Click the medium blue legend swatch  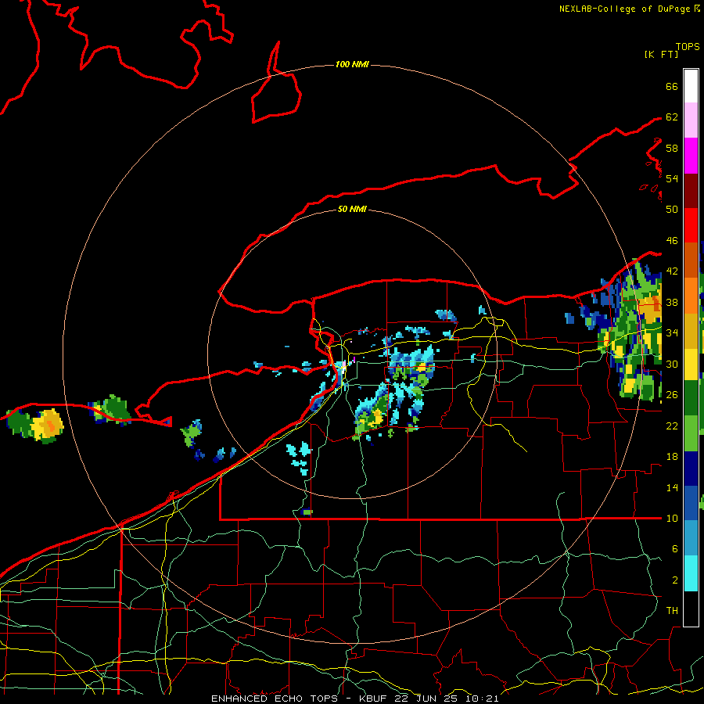pyautogui.click(x=691, y=503)
